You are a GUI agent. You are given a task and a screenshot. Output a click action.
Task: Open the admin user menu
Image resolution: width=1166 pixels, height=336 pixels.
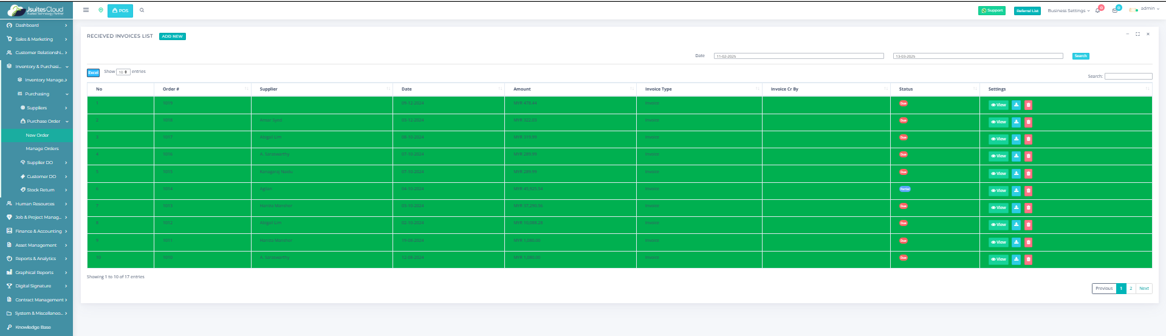(1147, 9)
